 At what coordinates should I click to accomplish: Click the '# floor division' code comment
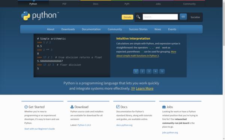(69, 65)
